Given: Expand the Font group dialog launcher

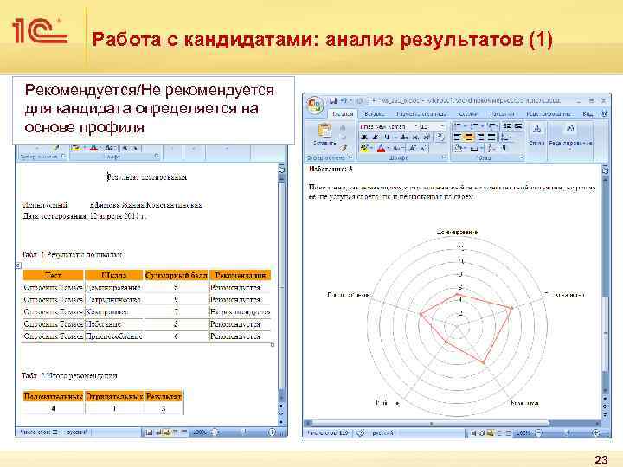Looking at the screenshot, I should click(x=443, y=157).
